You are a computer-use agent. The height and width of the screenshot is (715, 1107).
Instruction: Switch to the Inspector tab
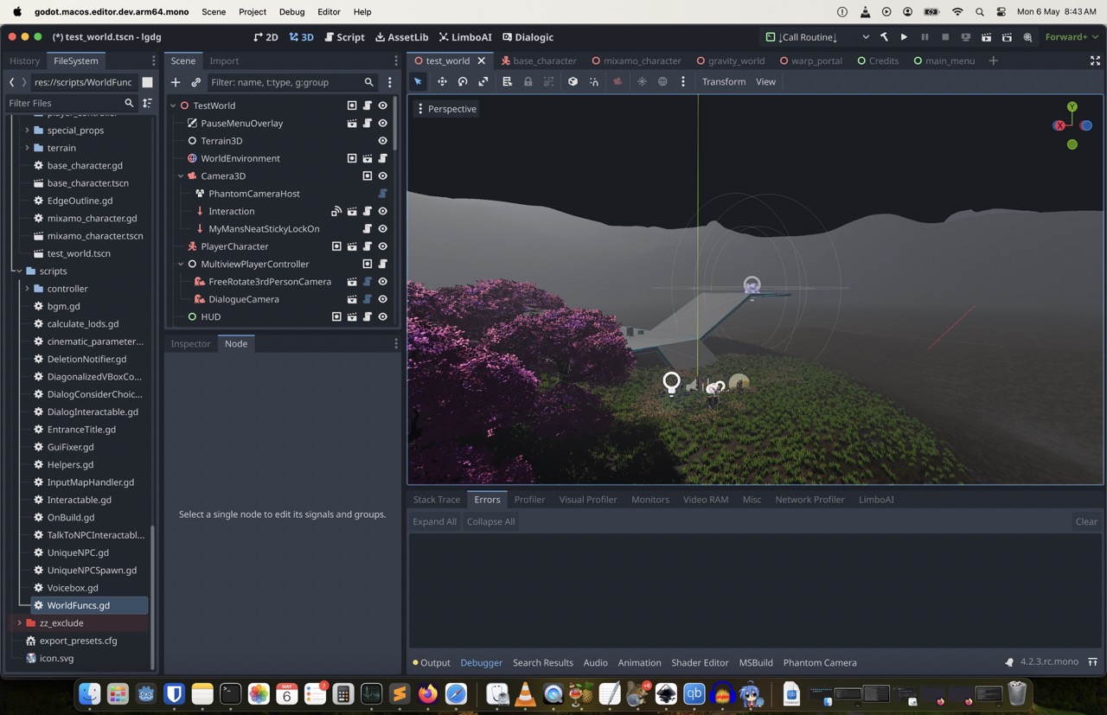coord(190,343)
